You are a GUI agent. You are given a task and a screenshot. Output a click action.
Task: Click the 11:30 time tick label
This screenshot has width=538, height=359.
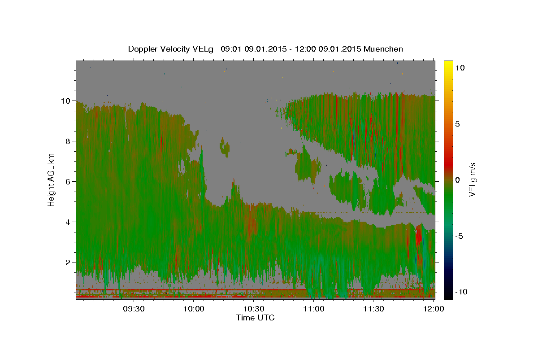pos(373,309)
